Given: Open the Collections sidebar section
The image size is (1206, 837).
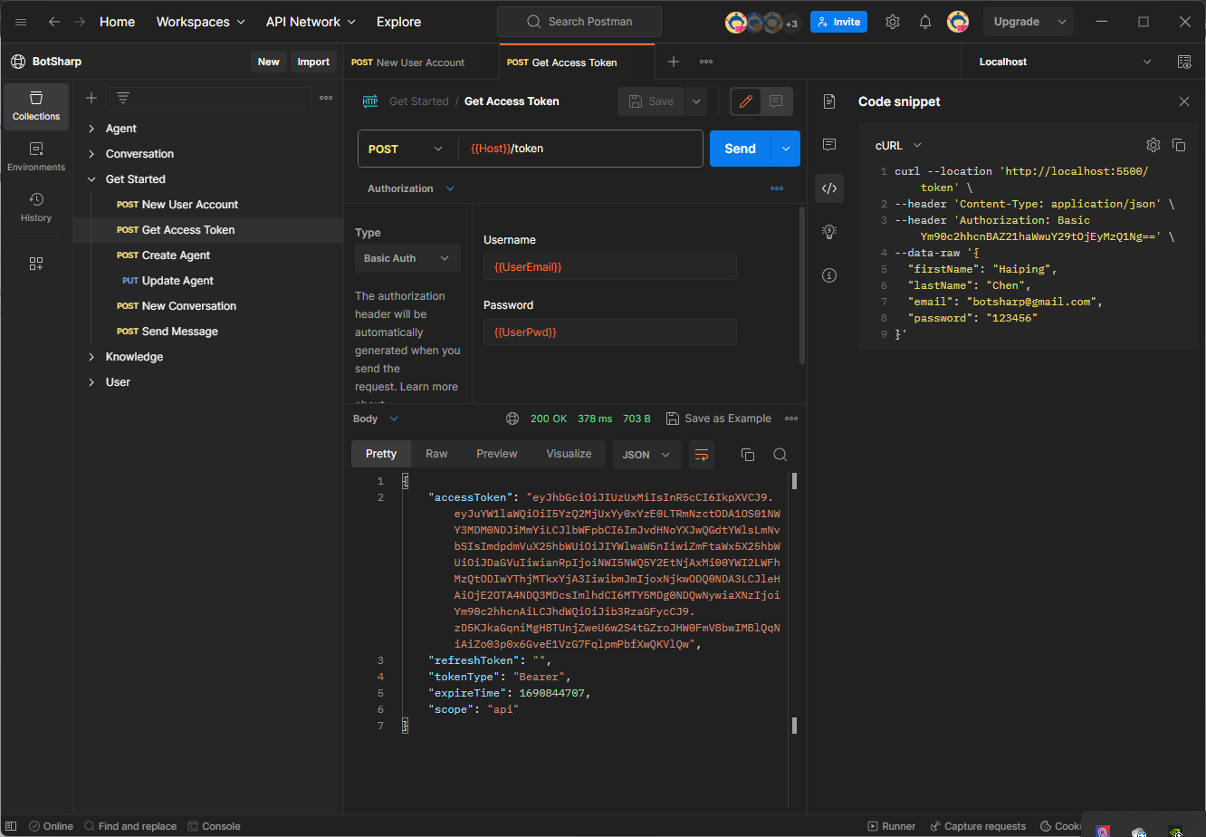Looking at the screenshot, I should (x=36, y=106).
